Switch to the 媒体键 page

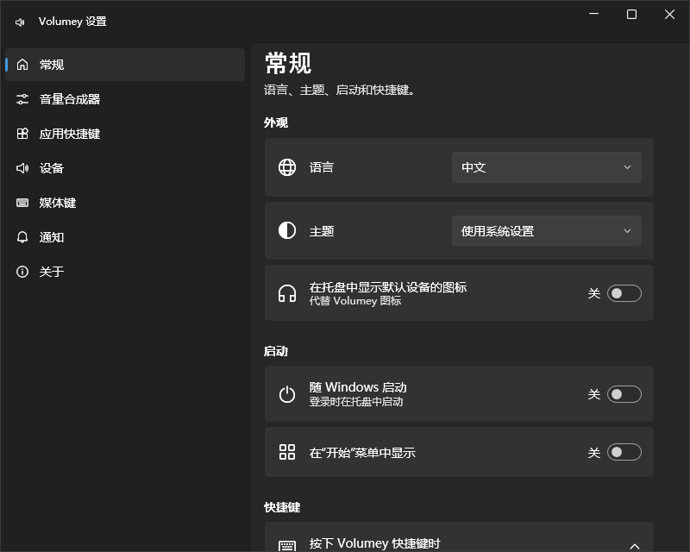[x=125, y=203]
